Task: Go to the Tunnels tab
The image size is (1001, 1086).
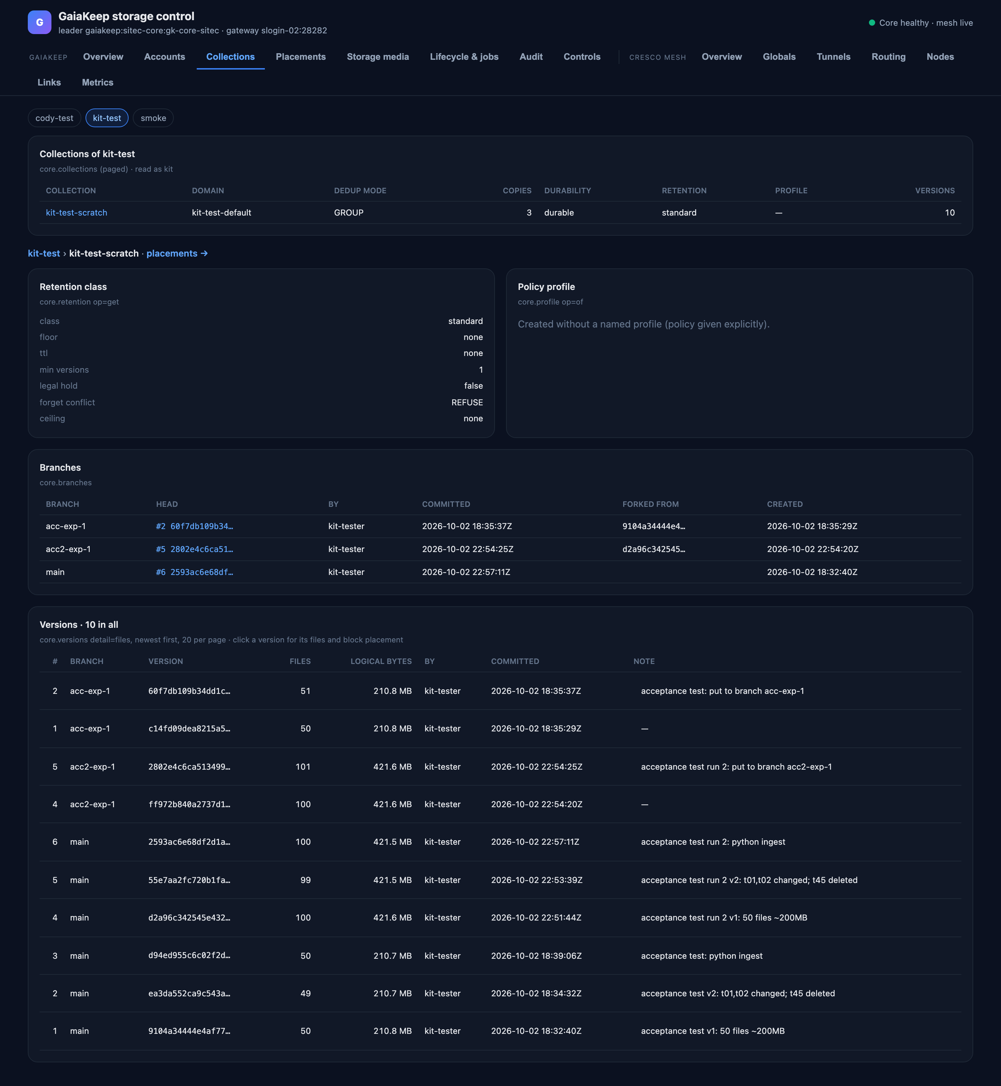Action: pos(833,57)
